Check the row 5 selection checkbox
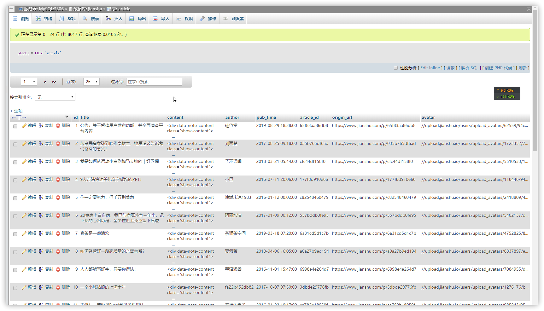Screen dimensions: 544x311 [15, 198]
